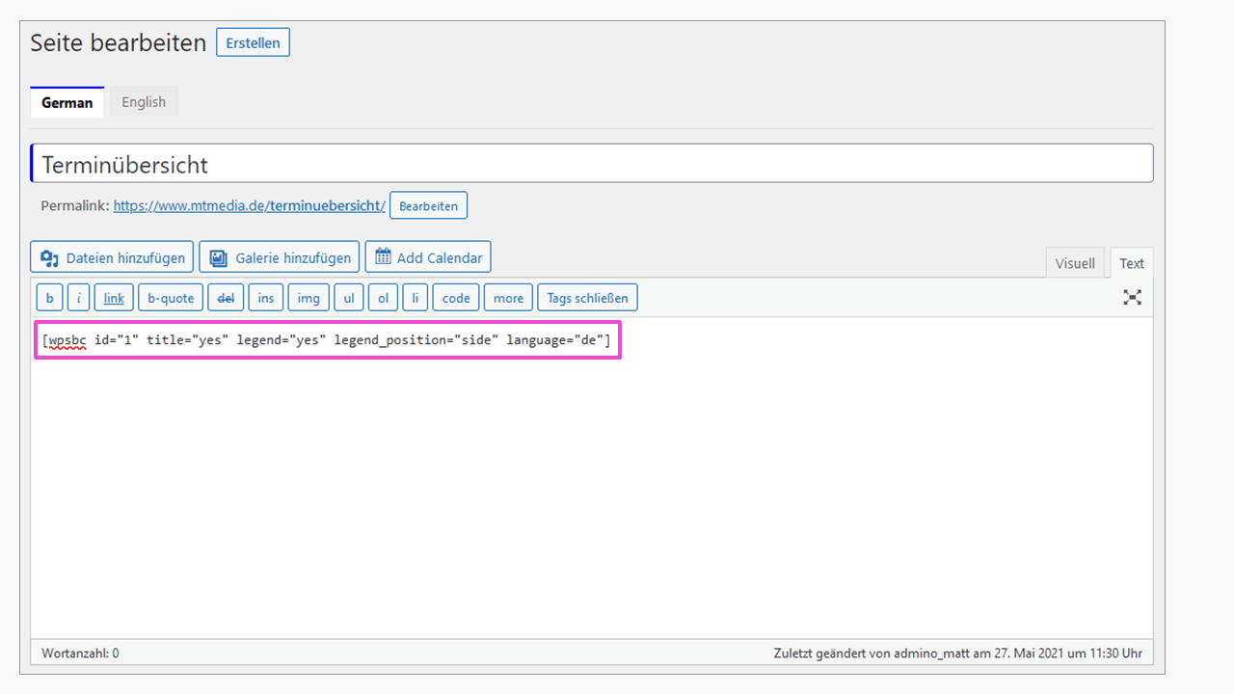Screen dimensions: 1234x694
Task: Click the ol ordered list button
Action: 383,298
